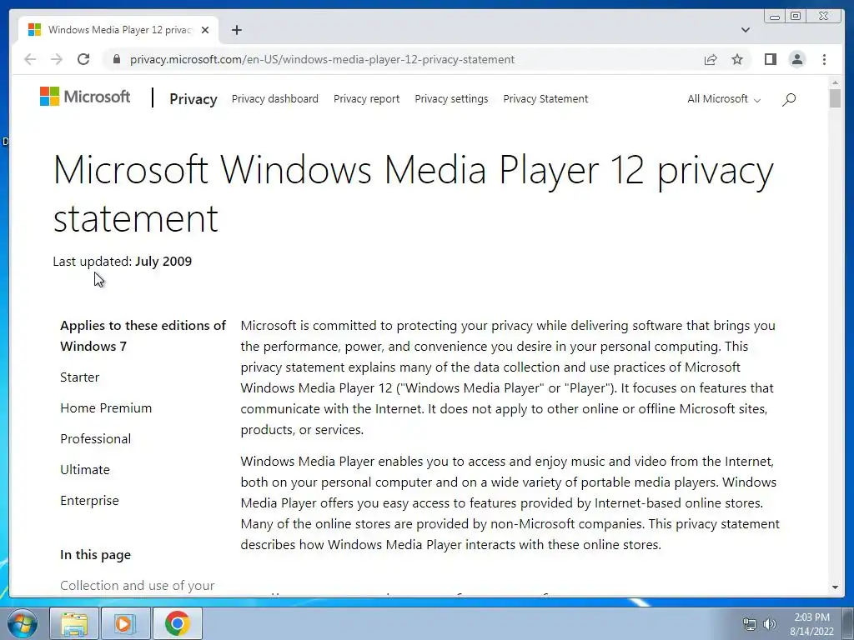Click the Professional edition text
The image size is (854, 640).
pyautogui.click(x=95, y=438)
